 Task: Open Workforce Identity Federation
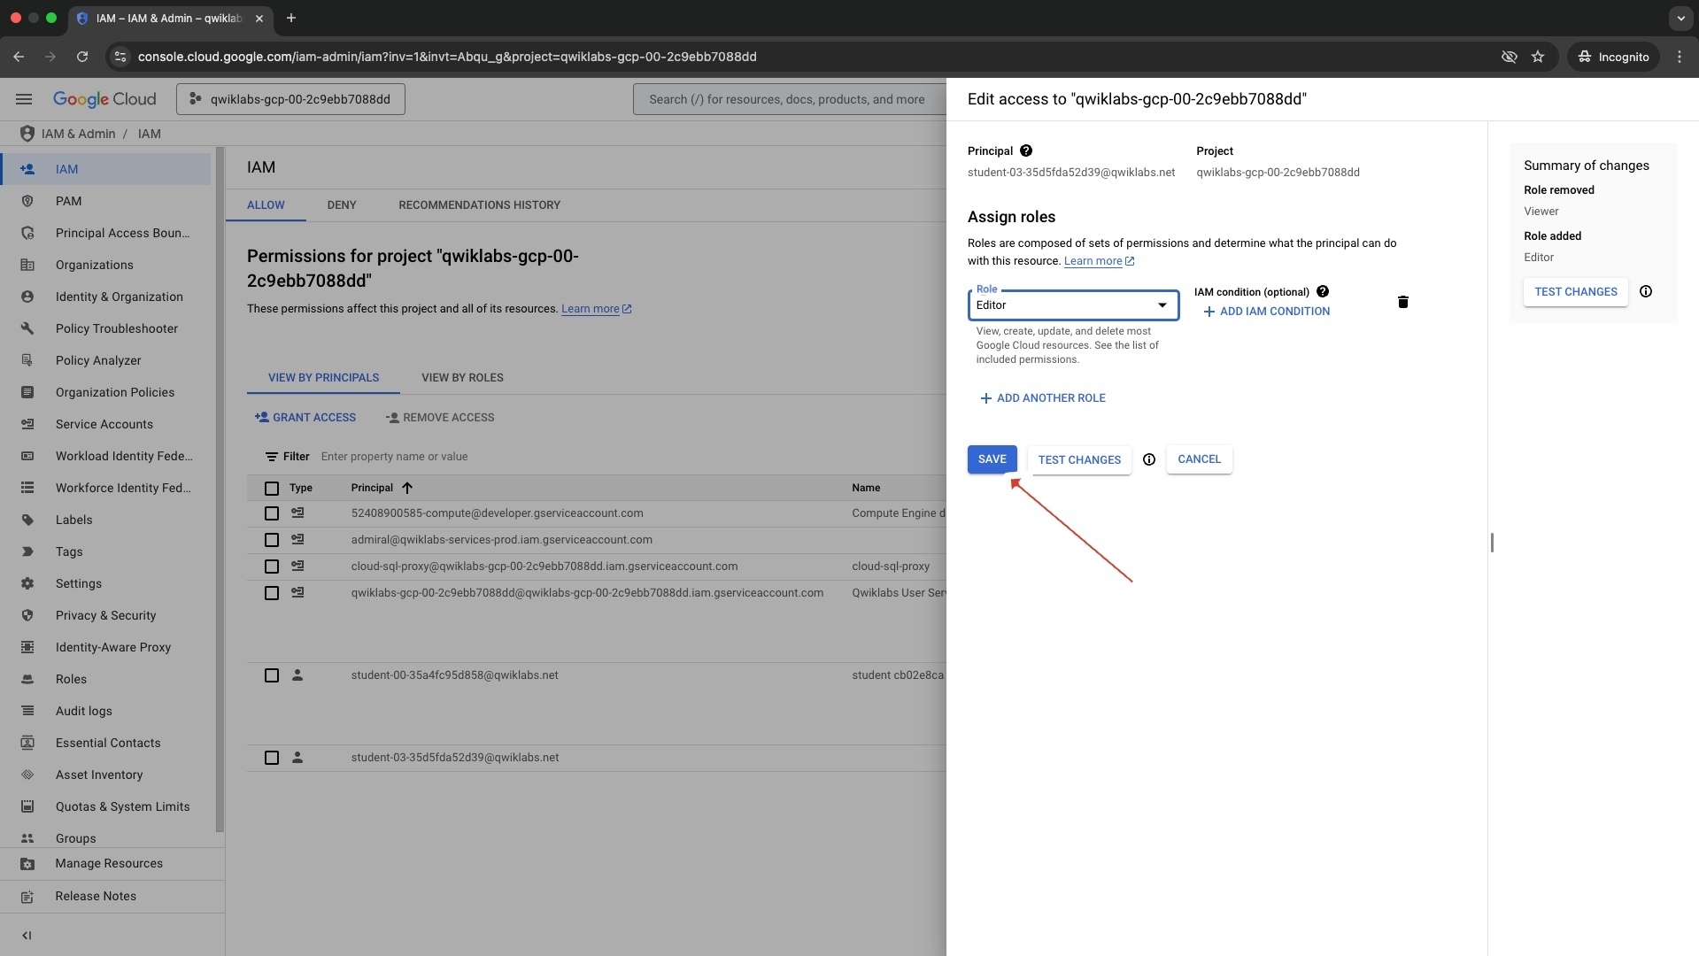106,488
